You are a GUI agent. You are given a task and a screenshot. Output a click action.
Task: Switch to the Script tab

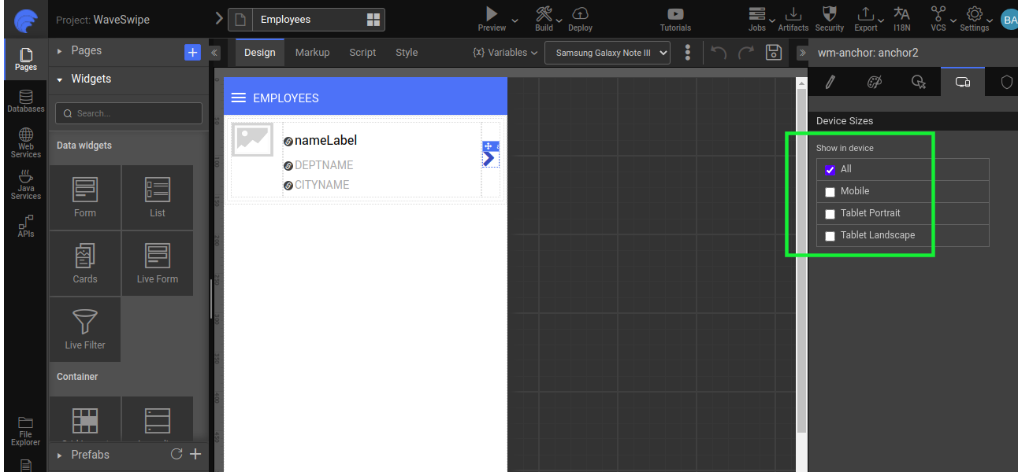point(362,52)
